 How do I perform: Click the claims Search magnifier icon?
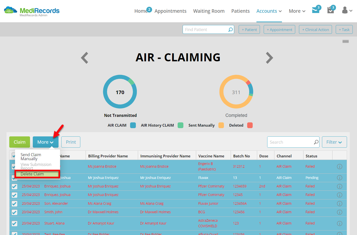pos(316,142)
